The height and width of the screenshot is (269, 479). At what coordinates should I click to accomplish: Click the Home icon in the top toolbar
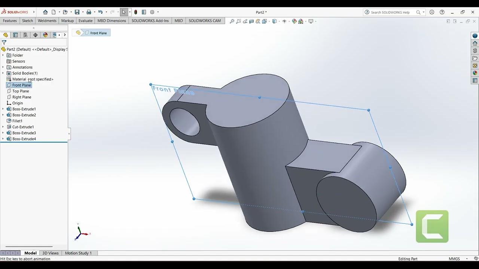pos(45,12)
